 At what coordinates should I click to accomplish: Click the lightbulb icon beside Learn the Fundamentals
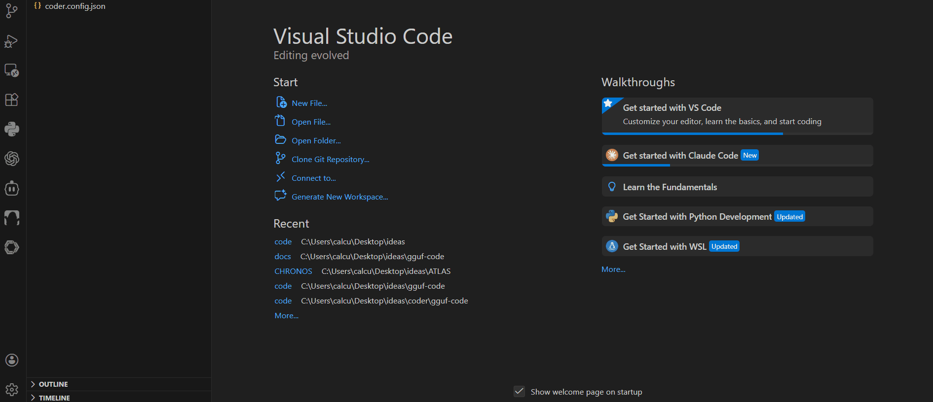click(612, 187)
